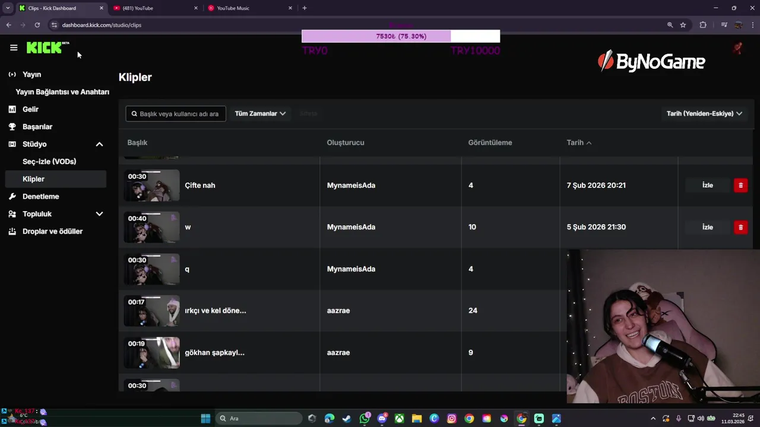Select Klipler in the sidebar
Image resolution: width=760 pixels, height=427 pixels.
pos(56,179)
